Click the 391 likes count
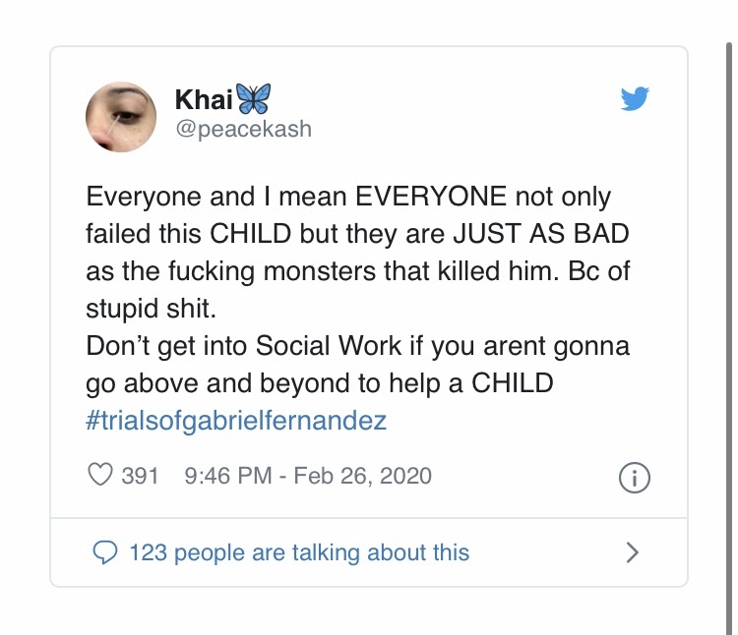 pyautogui.click(x=140, y=476)
